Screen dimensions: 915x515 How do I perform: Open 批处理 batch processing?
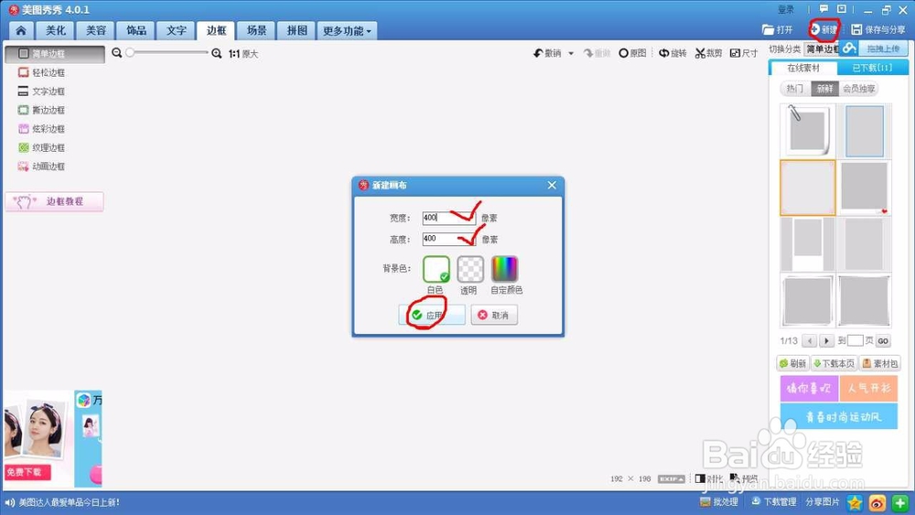coord(719,501)
